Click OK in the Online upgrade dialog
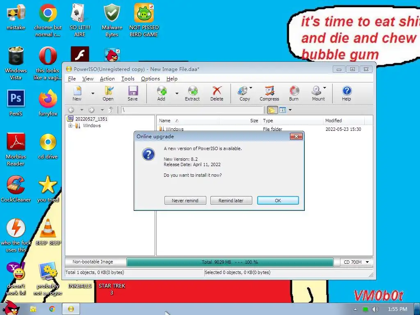 coord(278,200)
